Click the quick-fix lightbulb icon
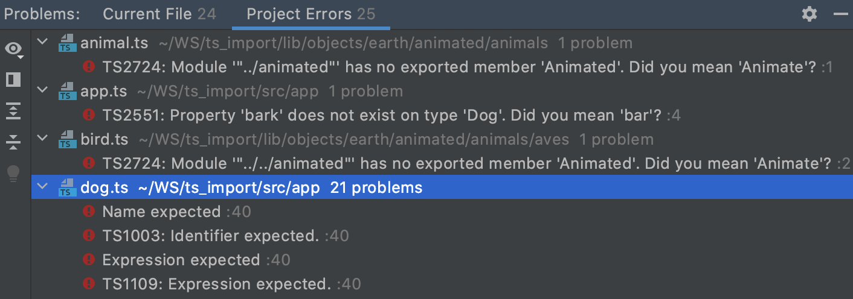The height and width of the screenshot is (299, 853). click(x=13, y=174)
